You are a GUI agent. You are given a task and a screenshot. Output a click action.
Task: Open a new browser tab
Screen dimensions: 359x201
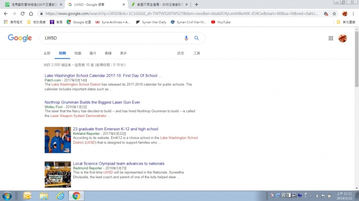(196, 4)
